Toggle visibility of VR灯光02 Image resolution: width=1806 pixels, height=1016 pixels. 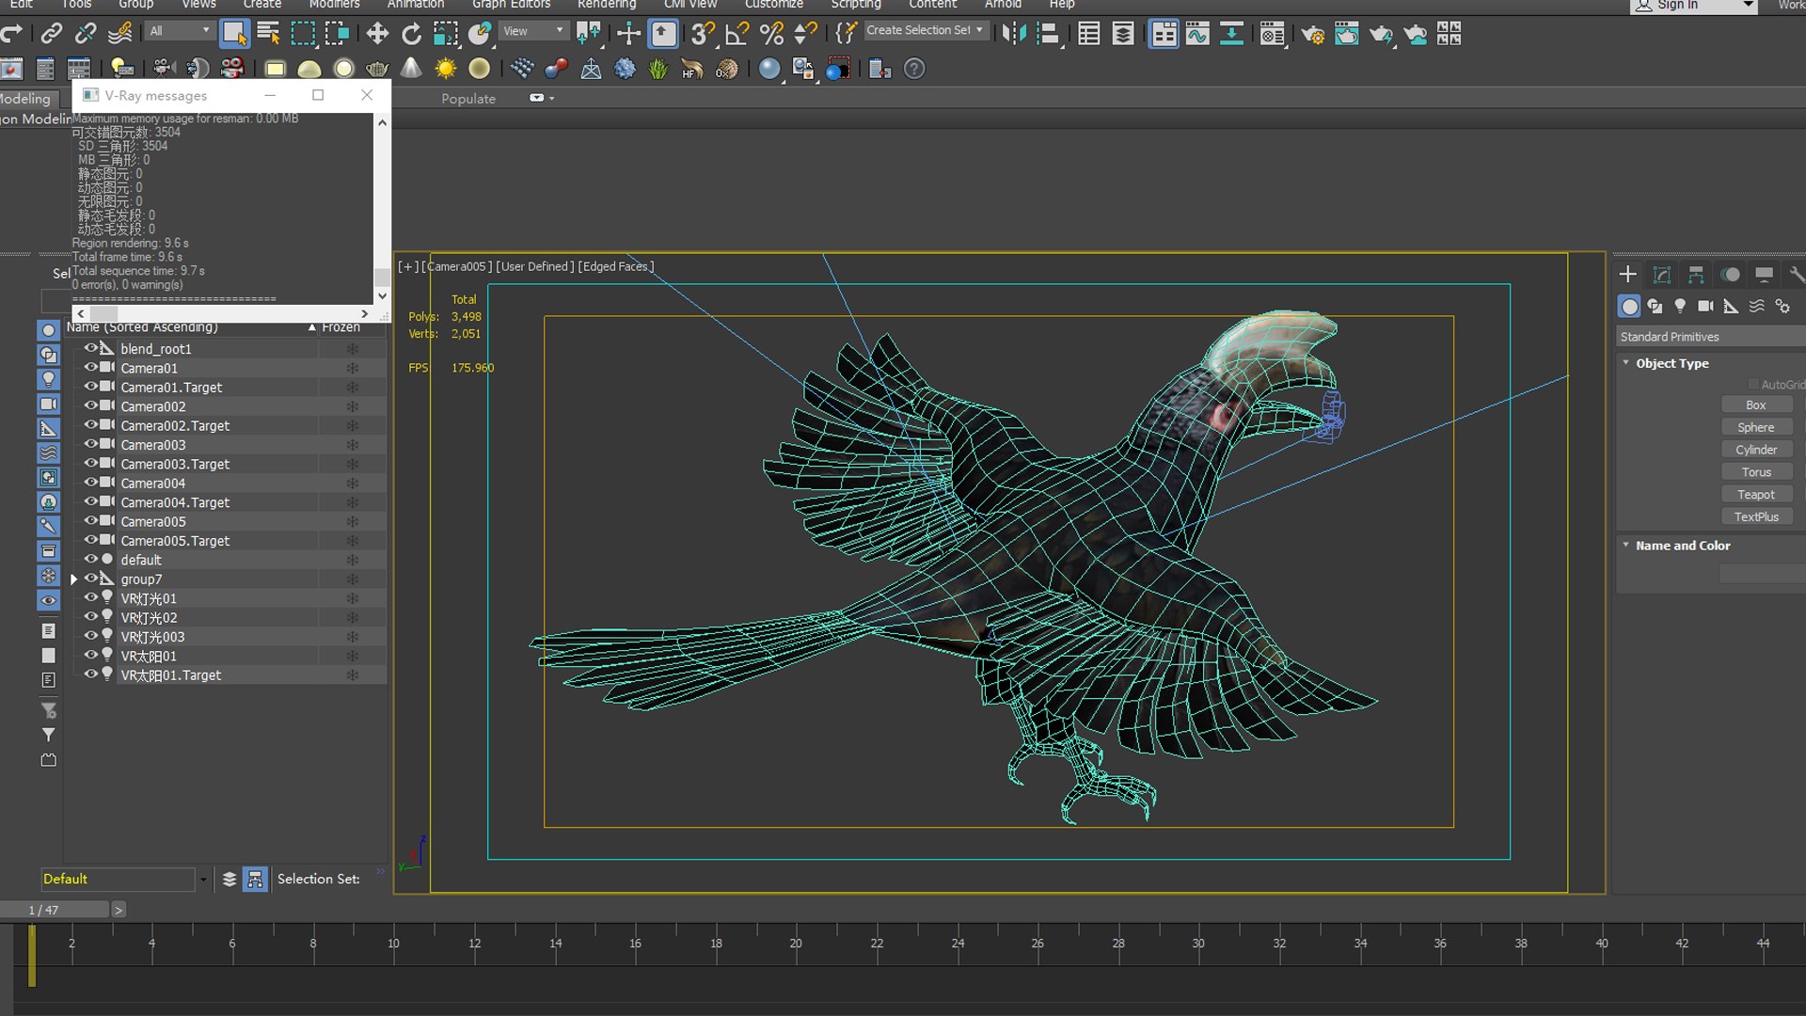pyautogui.click(x=91, y=617)
